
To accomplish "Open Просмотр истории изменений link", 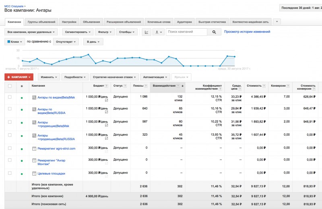I will point(247,32).
